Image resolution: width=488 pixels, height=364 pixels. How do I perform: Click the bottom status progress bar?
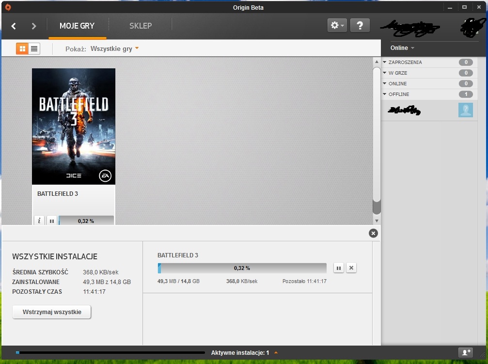110,352
